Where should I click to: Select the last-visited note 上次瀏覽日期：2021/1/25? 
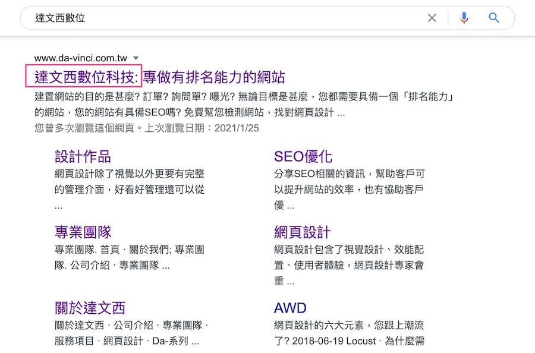point(202,128)
